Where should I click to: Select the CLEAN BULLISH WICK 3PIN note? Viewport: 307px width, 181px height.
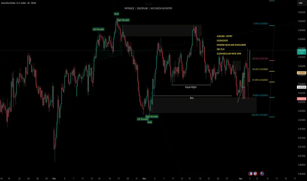229,54
